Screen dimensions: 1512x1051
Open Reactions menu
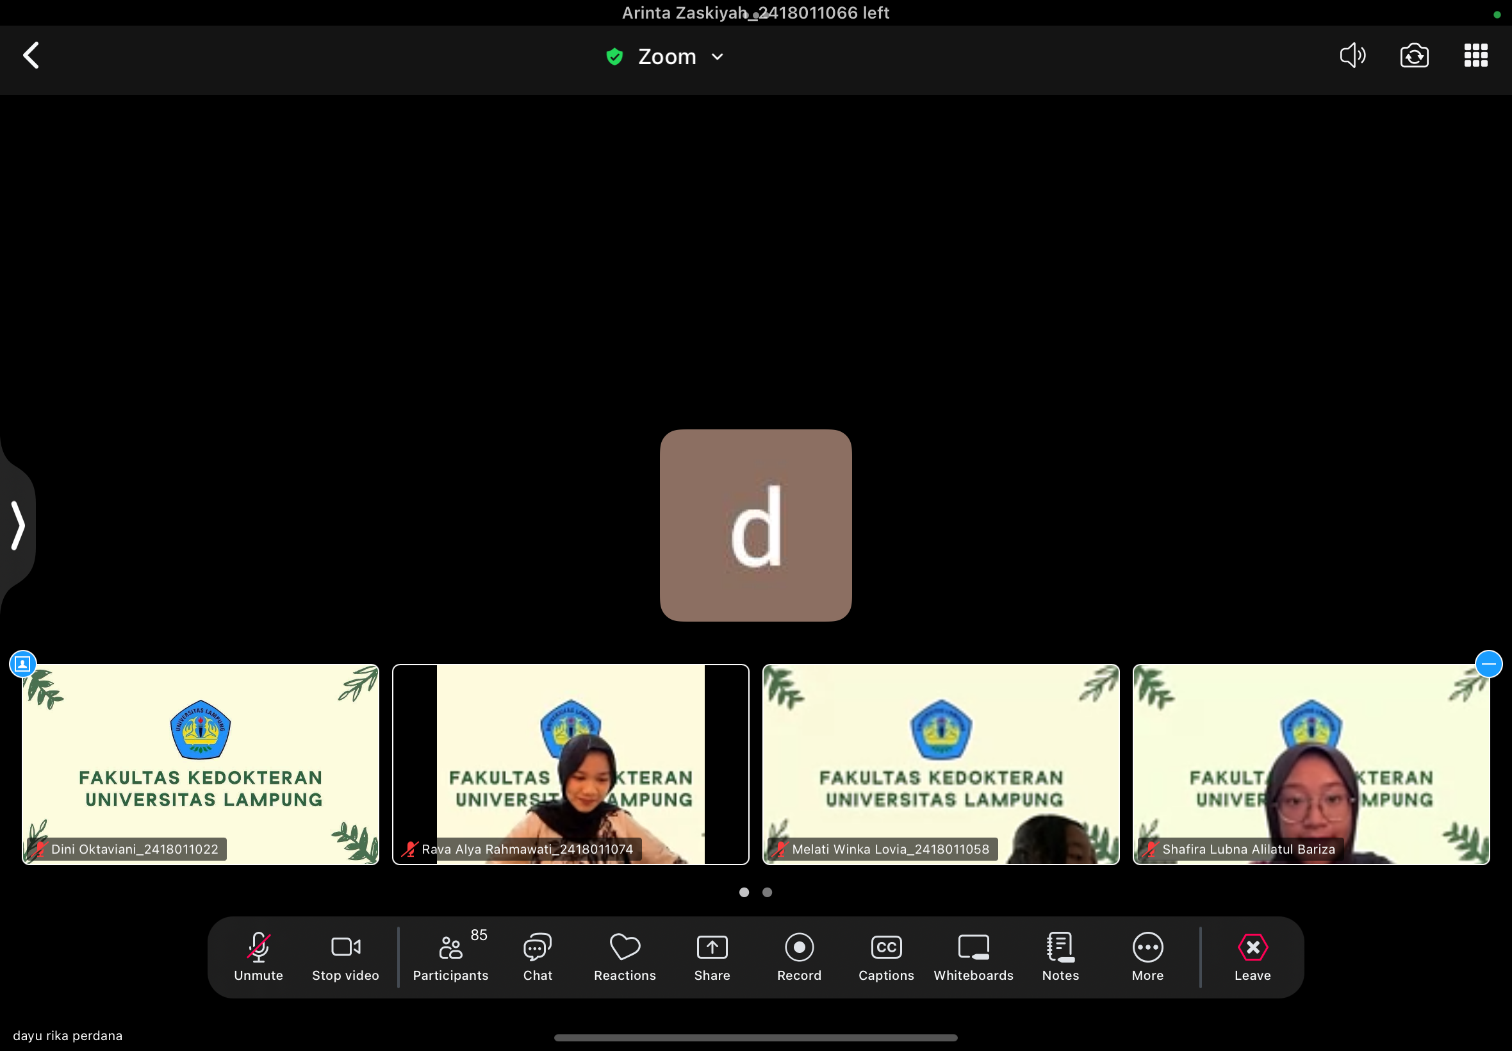[x=625, y=957]
